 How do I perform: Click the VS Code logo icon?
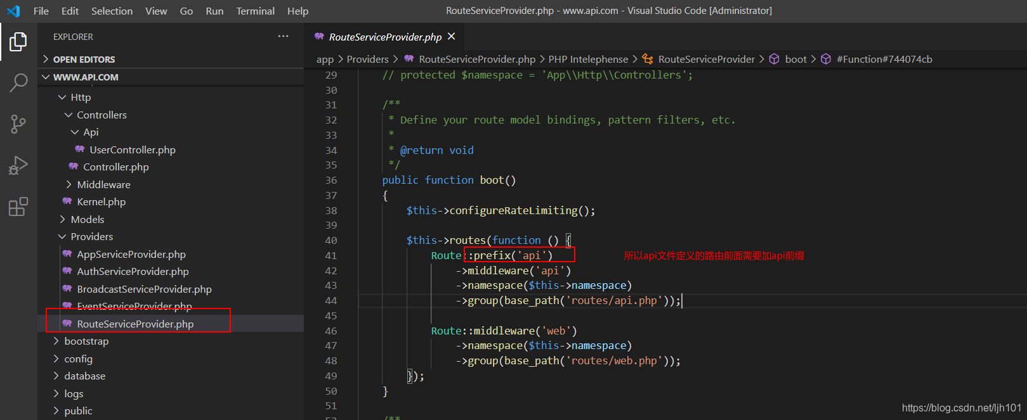pos(13,11)
